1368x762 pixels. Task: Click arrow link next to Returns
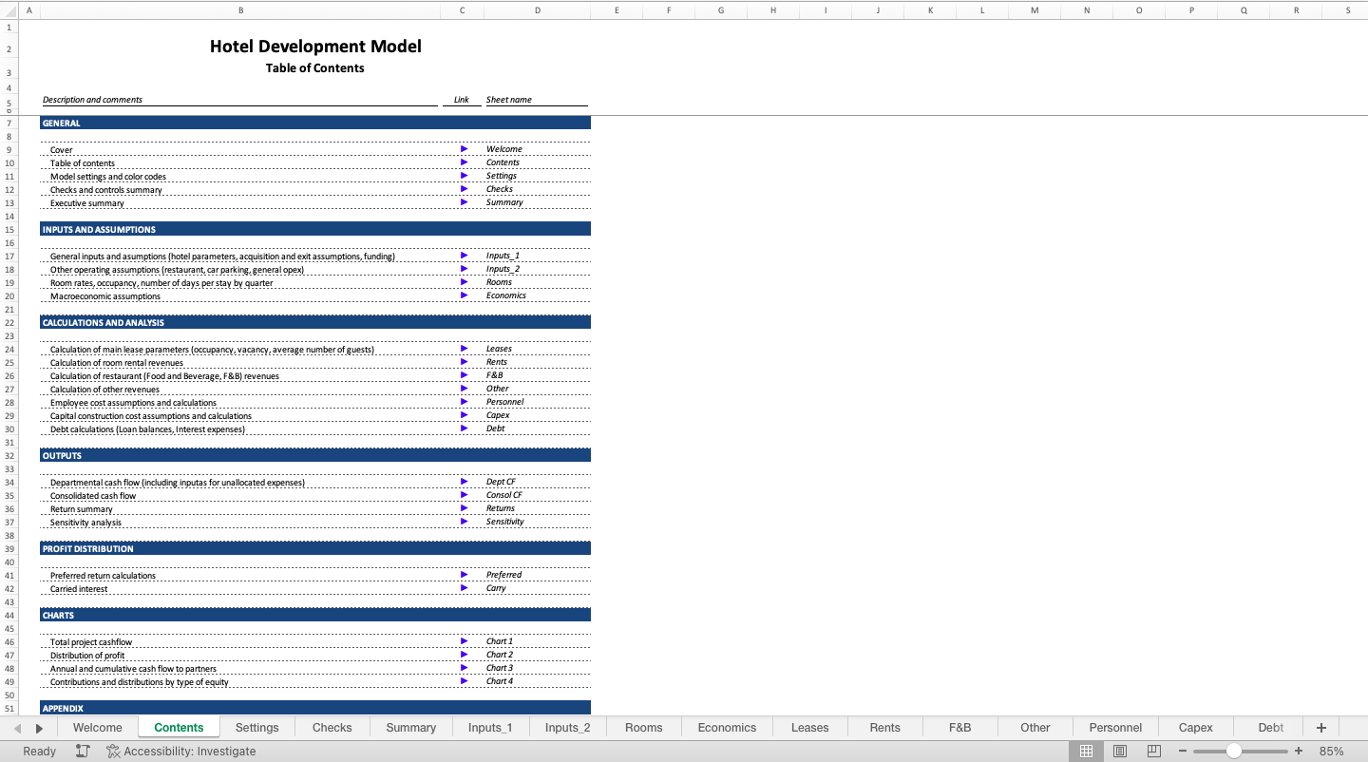coord(464,508)
